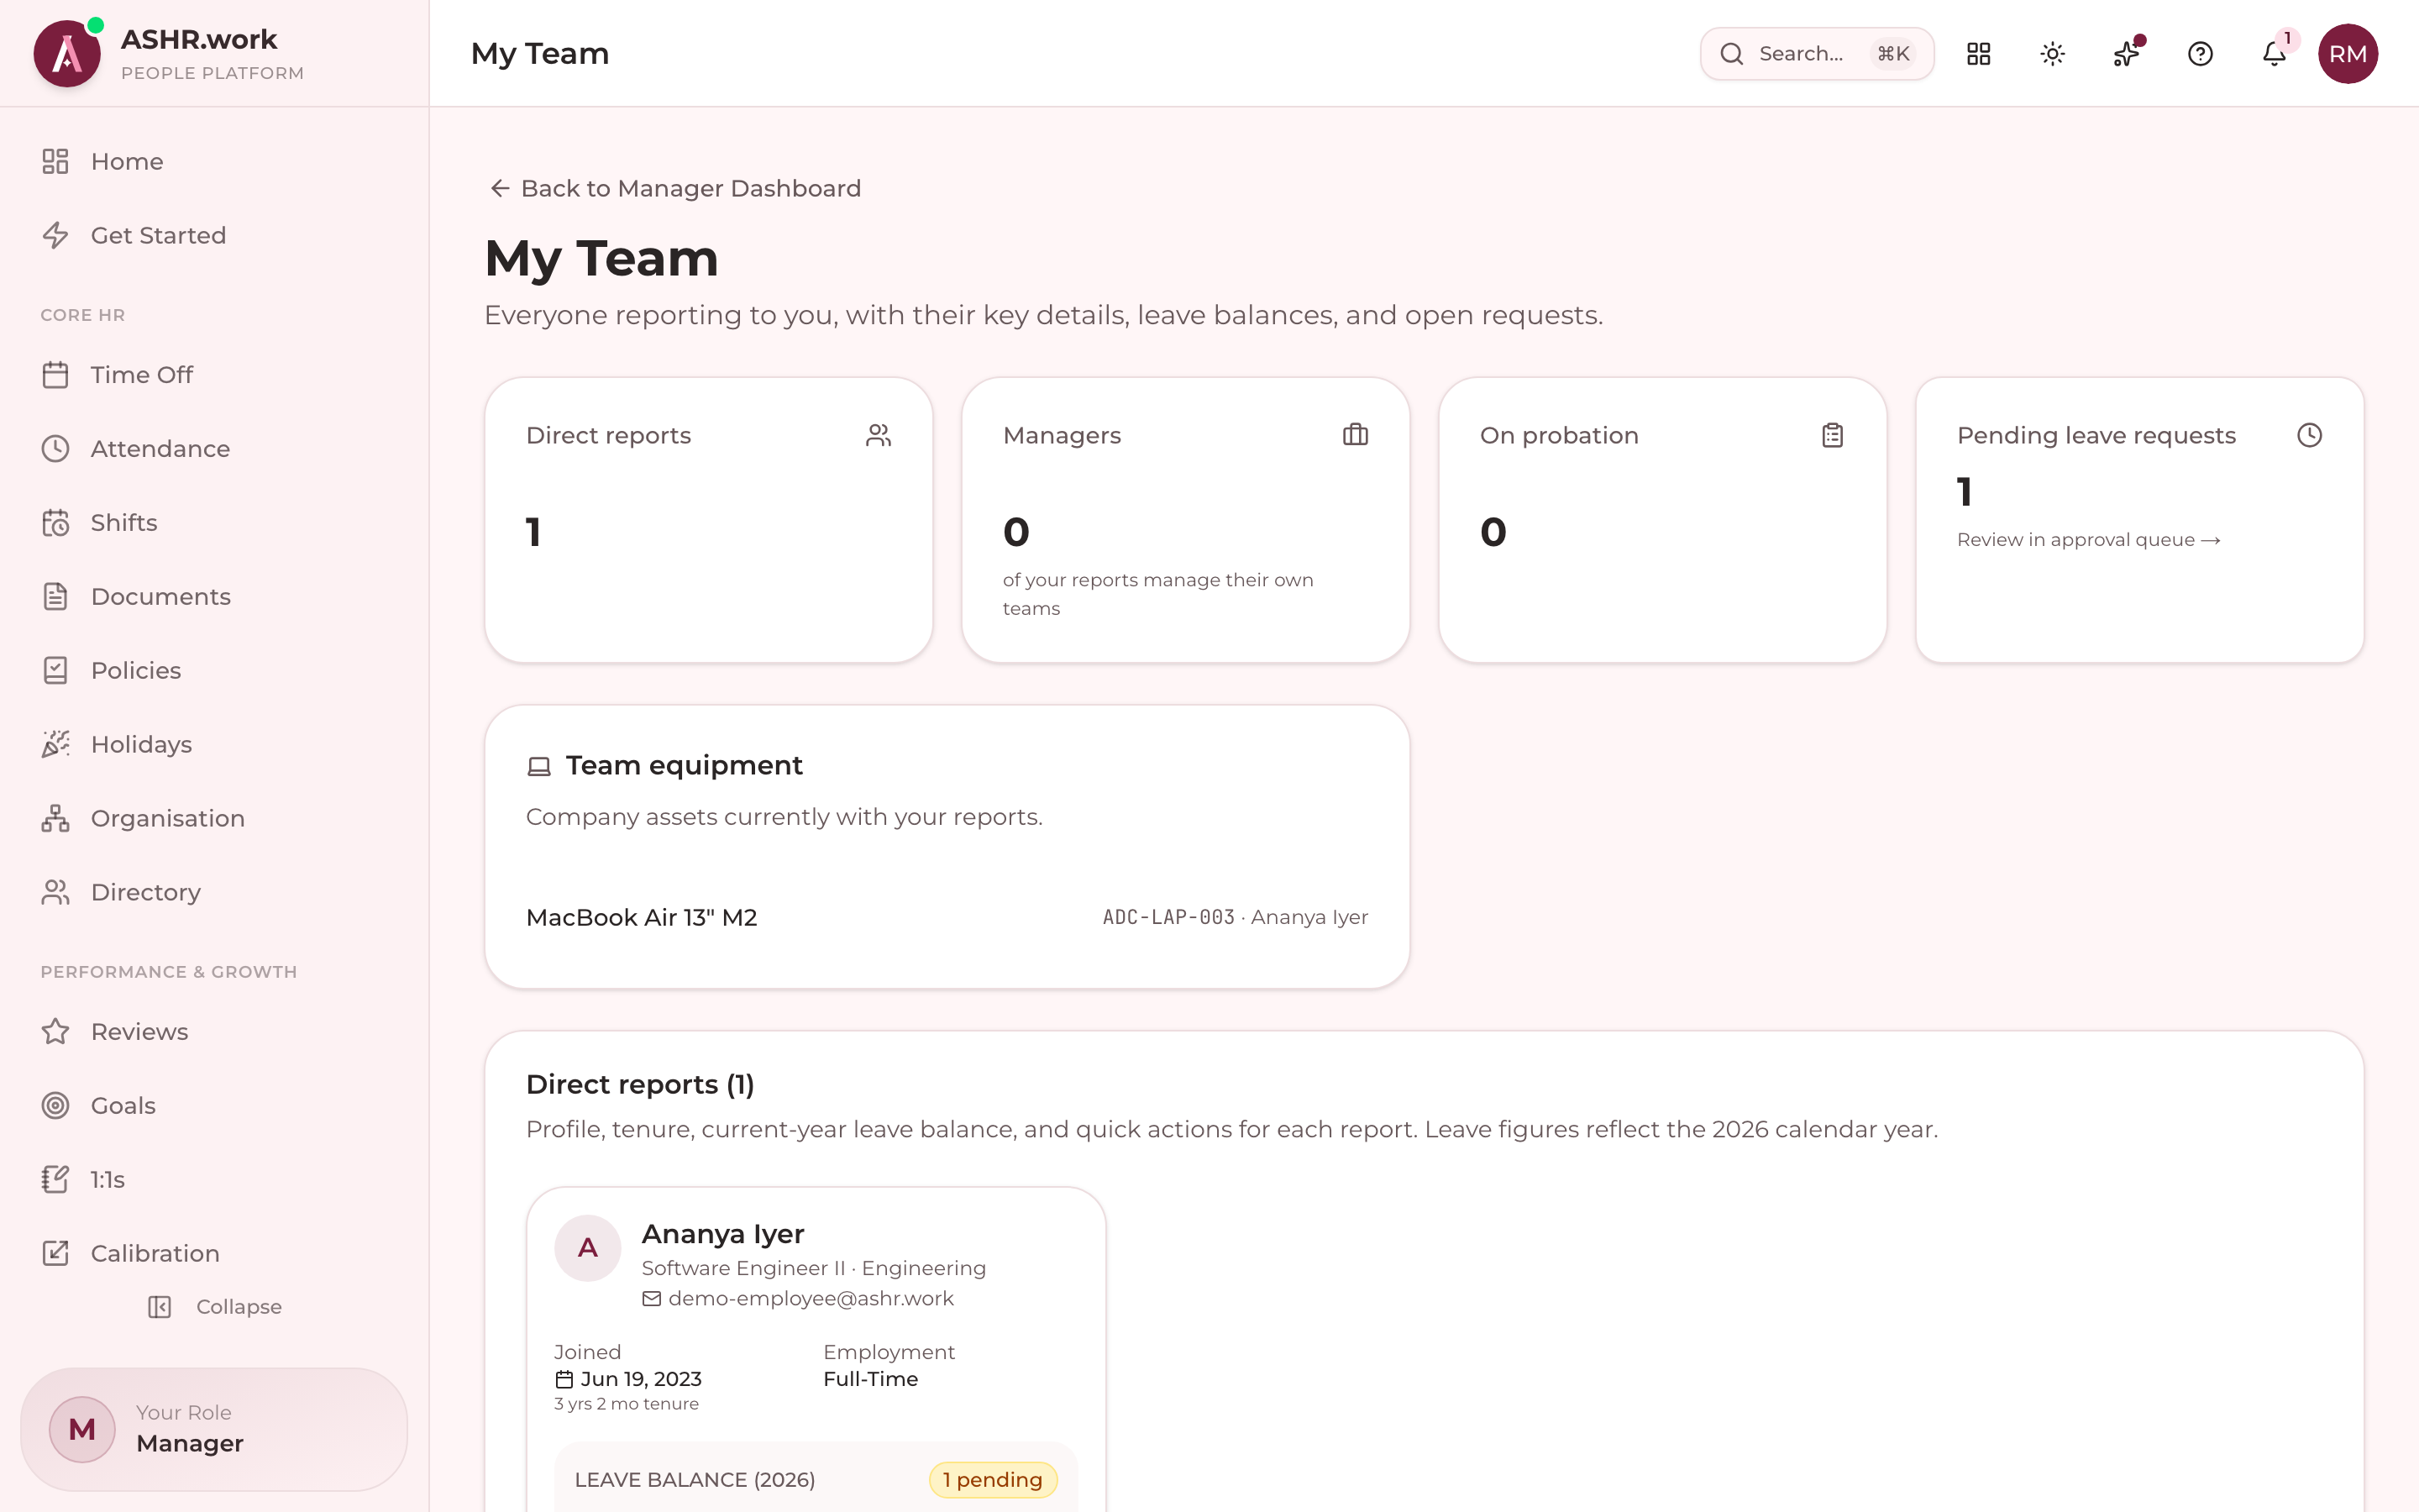Click the Documents file icon
The width and height of the screenshot is (2419, 1512).
pyautogui.click(x=56, y=597)
